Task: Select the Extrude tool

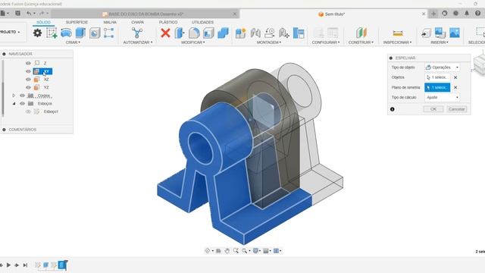Action: tap(80, 33)
